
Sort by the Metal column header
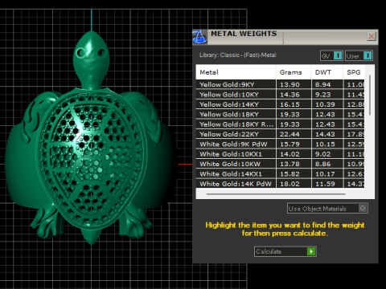(236, 72)
